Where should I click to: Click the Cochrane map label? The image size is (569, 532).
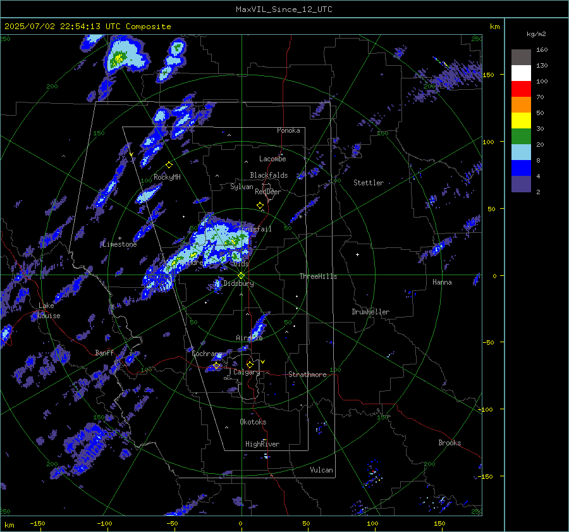[x=207, y=354]
